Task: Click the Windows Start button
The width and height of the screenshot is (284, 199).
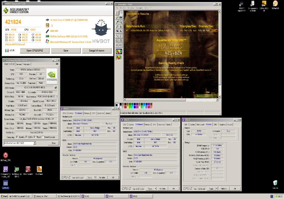Action: [x=4, y=196]
